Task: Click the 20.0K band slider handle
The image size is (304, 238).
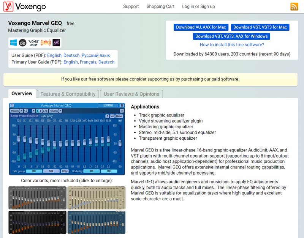Action: point(108,139)
